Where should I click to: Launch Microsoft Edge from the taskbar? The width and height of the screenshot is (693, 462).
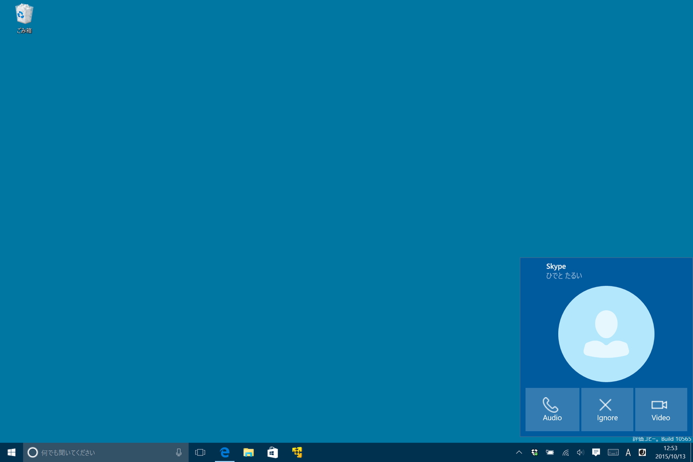coord(225,452)
